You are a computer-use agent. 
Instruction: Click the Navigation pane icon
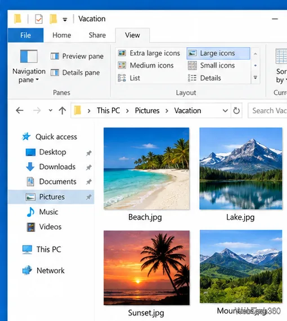point(29,56)
